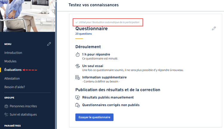Open Introduction in the sidebar menu
The image size is (224, 129).
coord(13,53)
